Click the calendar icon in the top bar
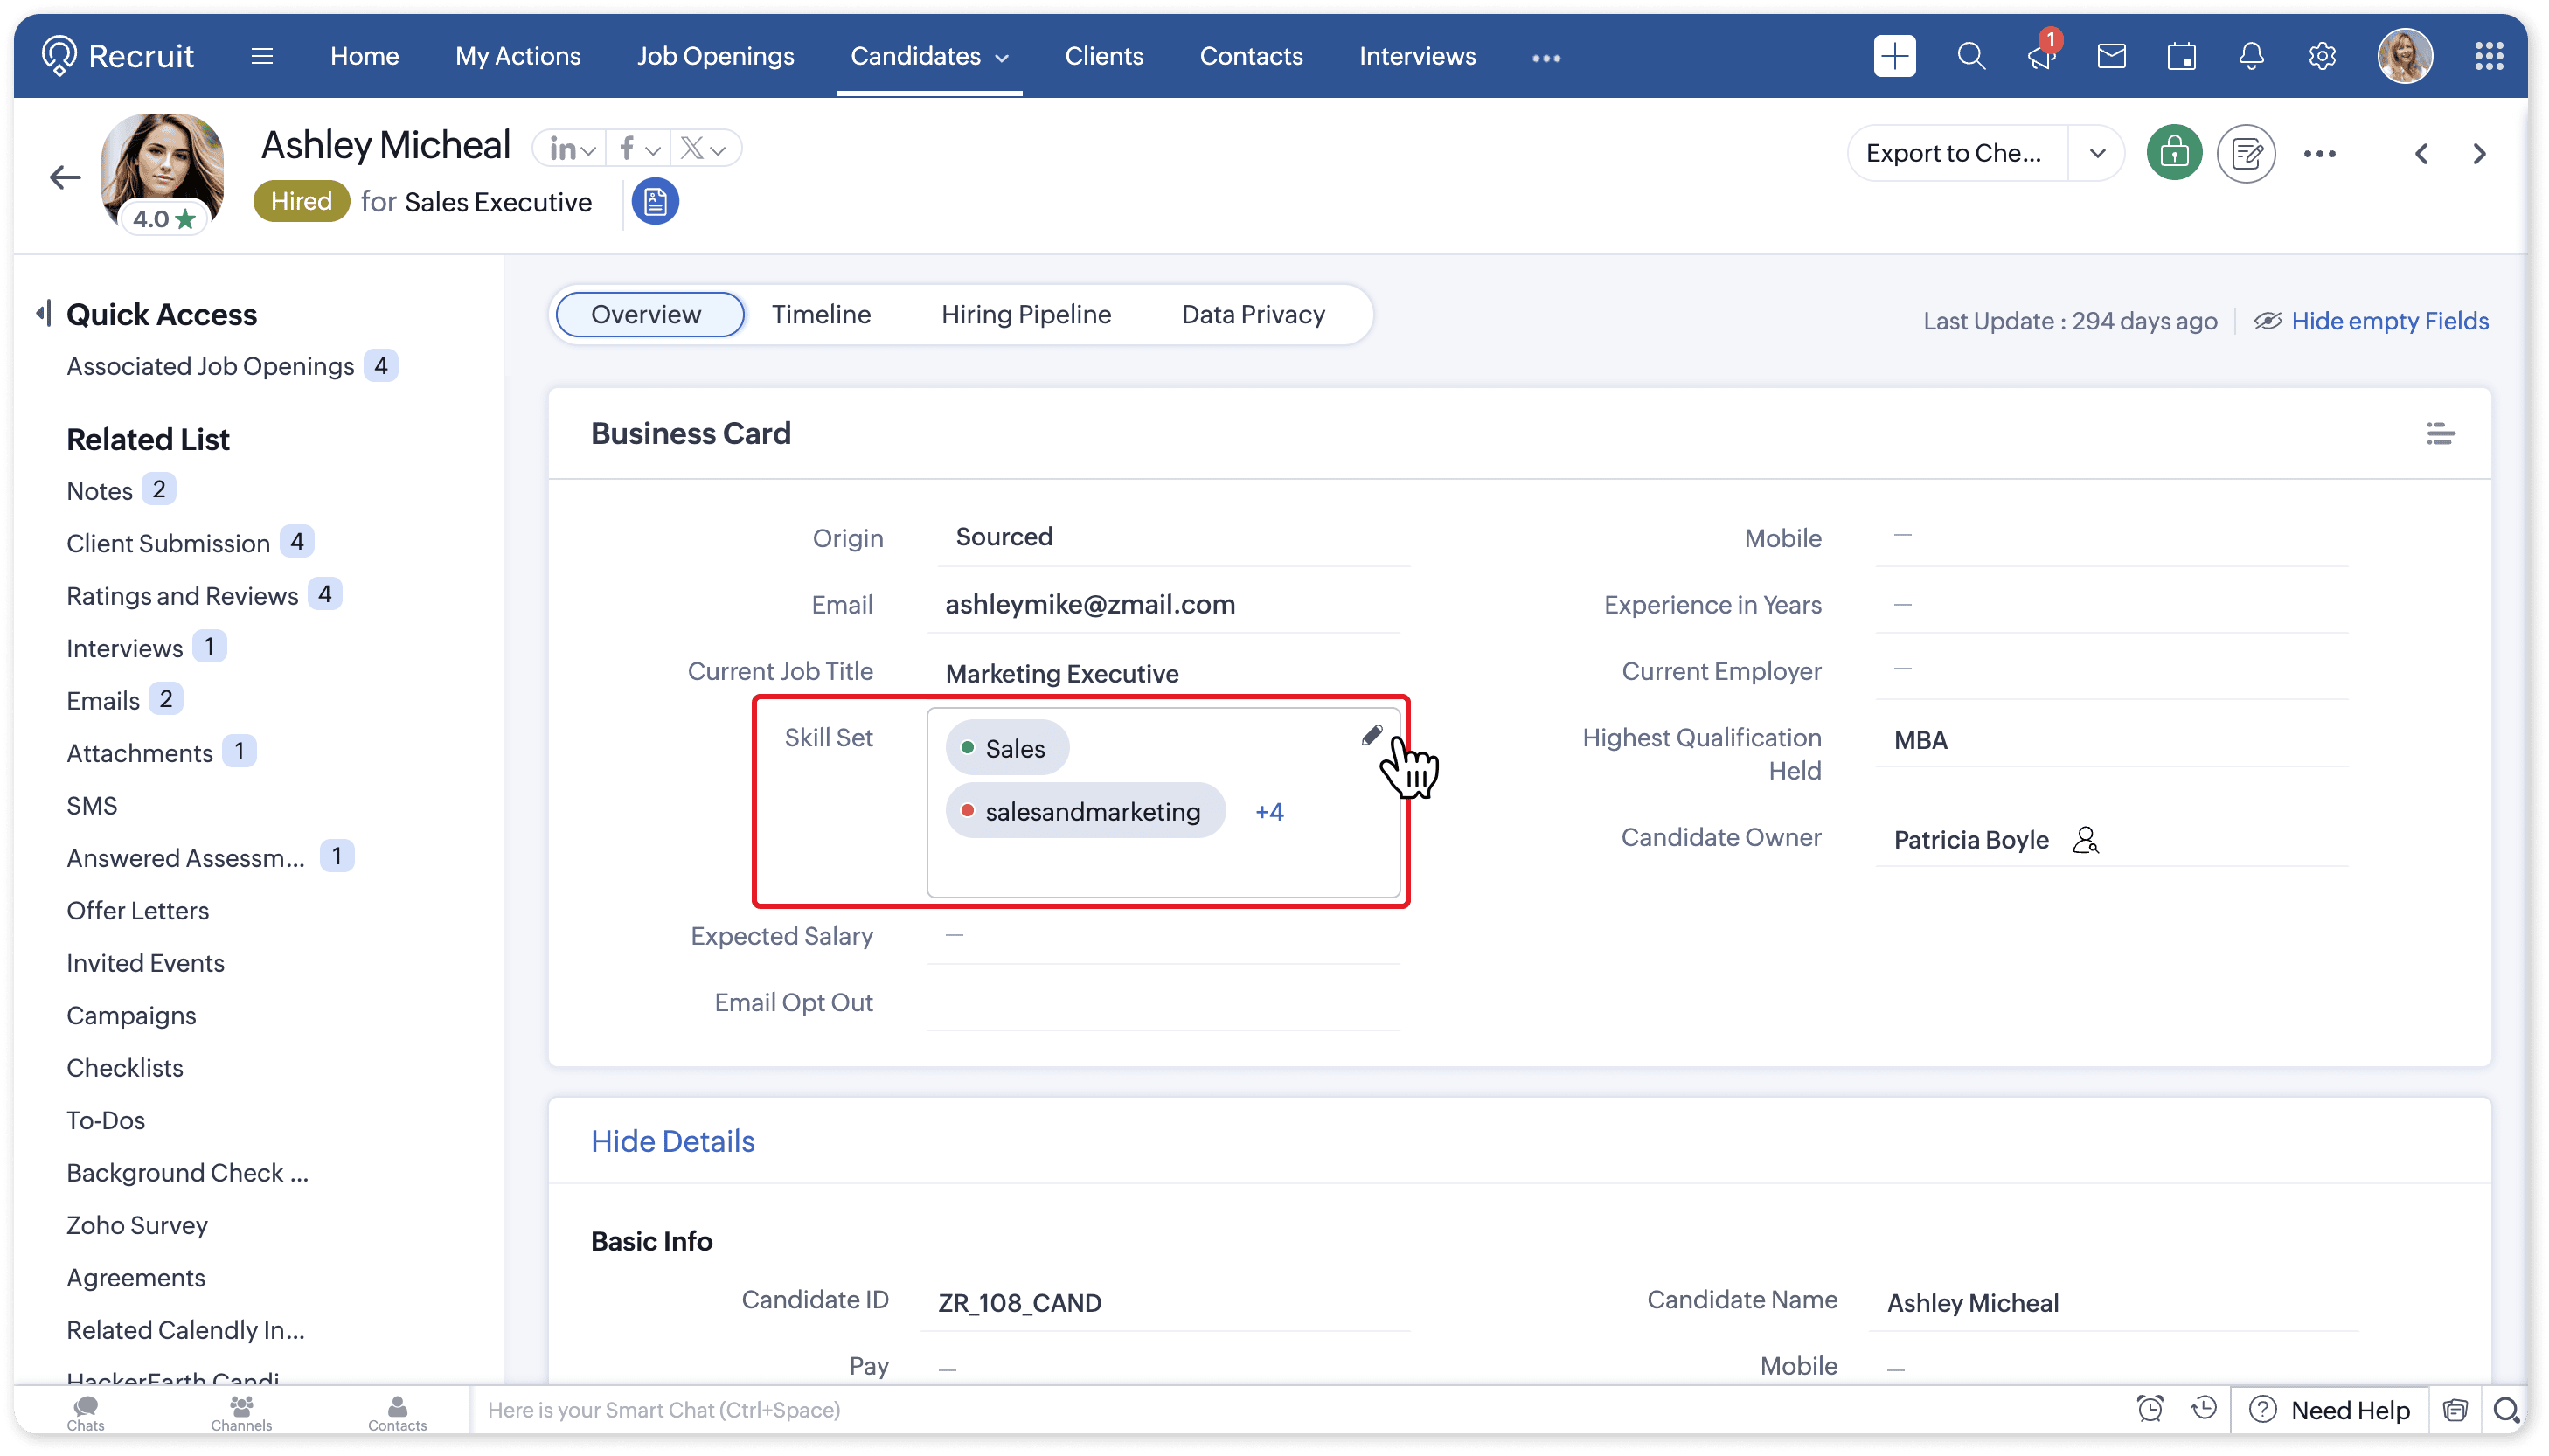Viewport: 2549px width, 1456px height. pos(2181,57)
